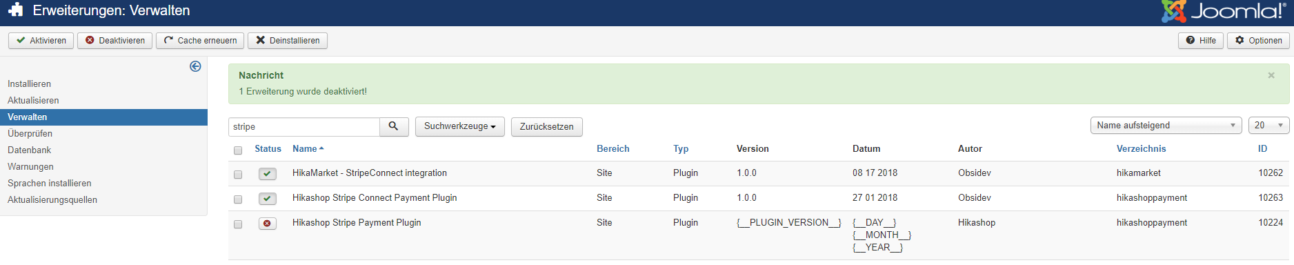This screenshot has height=265, width=1294.
Task: Toggle status of HikaMarket StripeConnect integration
Action: pos(268,174)
